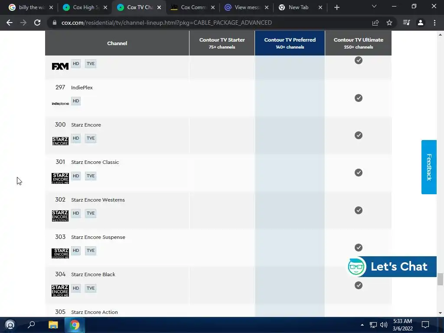Click the HD badge for Starz Encore Classic
The width and height of the screenshot is (444, 333).
(x=76, y=176)
